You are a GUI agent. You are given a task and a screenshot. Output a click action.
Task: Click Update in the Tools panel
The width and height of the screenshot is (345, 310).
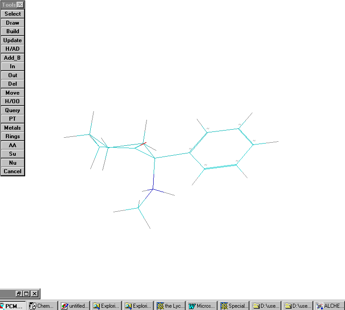(x=13, y=40)
